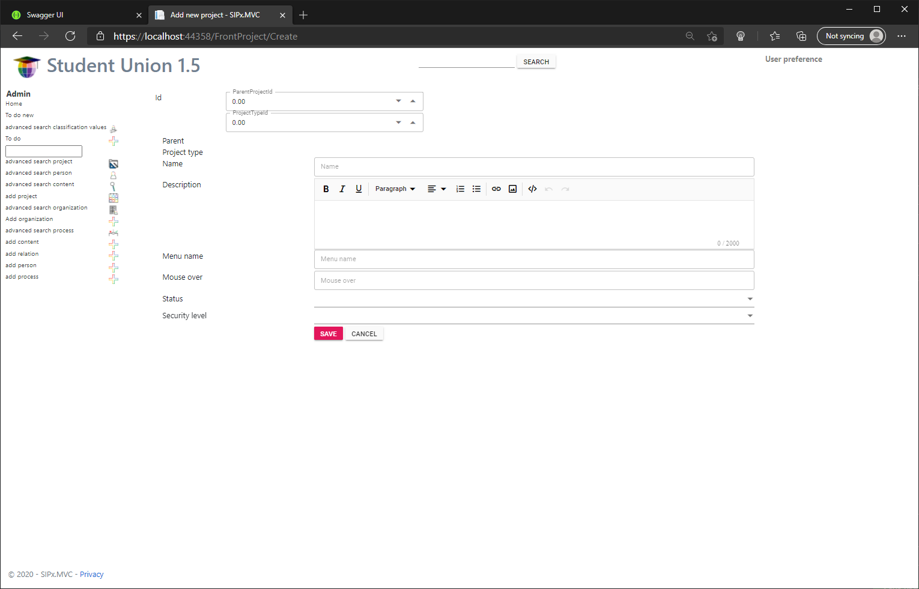
Task: Click the header search text field
Action: click(x=467, y=62)
